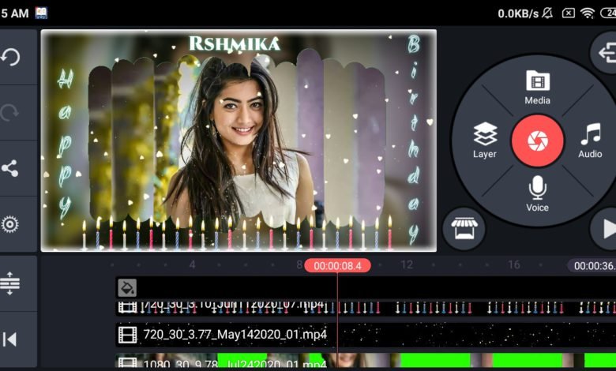The width and height of the screenshot is (616, 371).
Task: Open the Layer menu
Action: pyautogui.click(x=485, y=141)
